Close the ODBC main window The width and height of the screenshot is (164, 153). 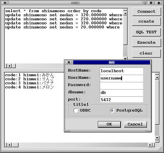coord(5,3)
